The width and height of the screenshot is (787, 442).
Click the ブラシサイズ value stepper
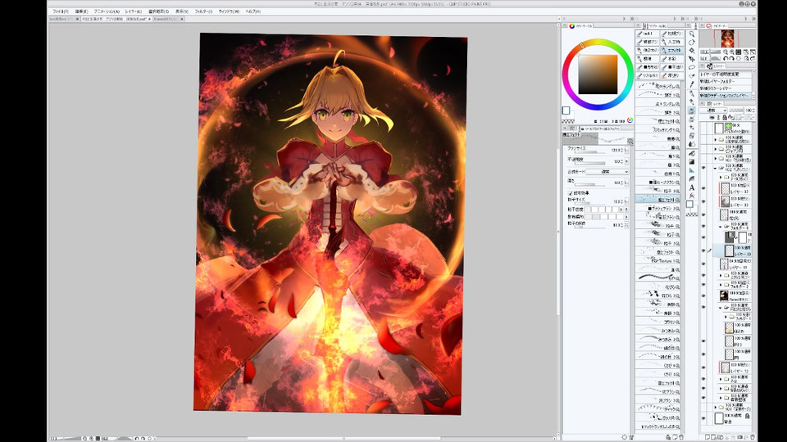pos(622,149)
